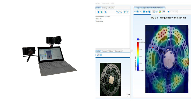
Task: Switch to the Photos tab
Action: click(104, 51)
